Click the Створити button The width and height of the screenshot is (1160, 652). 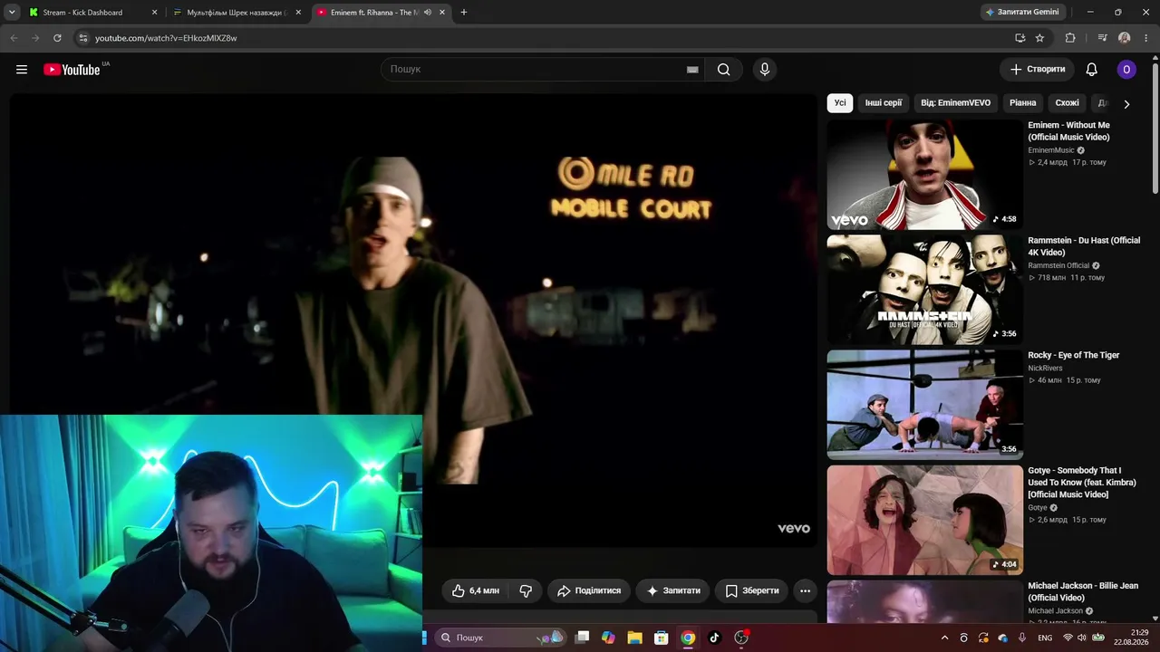tap(1038, 70)
